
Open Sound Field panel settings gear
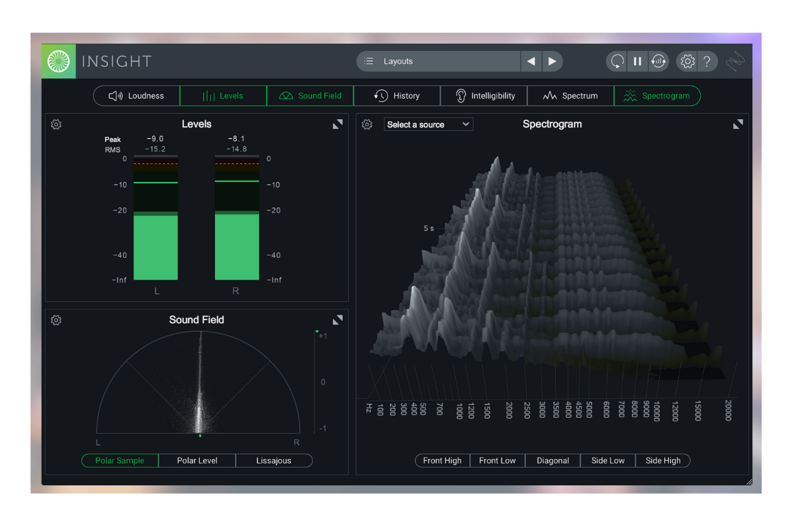click(56, 320)
